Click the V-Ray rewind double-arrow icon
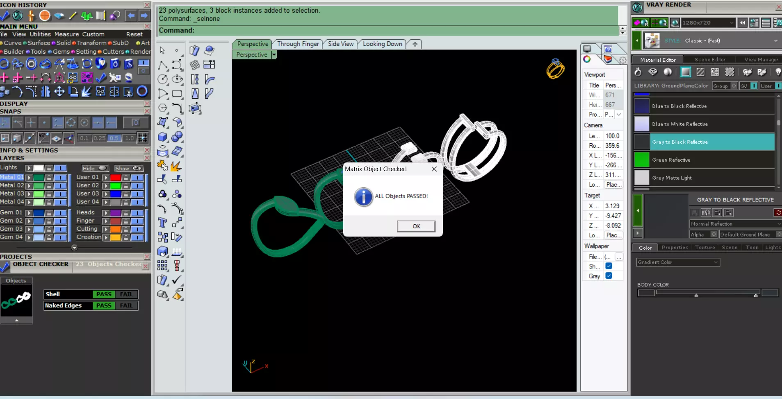Image resolution: width=782 pixels, height=399 pixels. click(742, 23)
